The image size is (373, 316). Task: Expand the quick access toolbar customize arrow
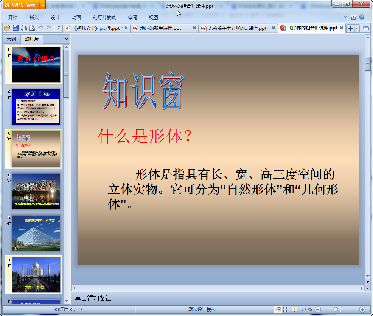59,28
